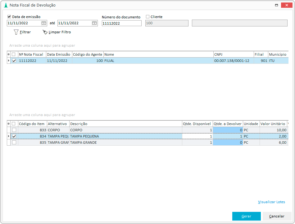Click the green application icon in title bar
Screen dimensions: 295x224
point(5,5)
